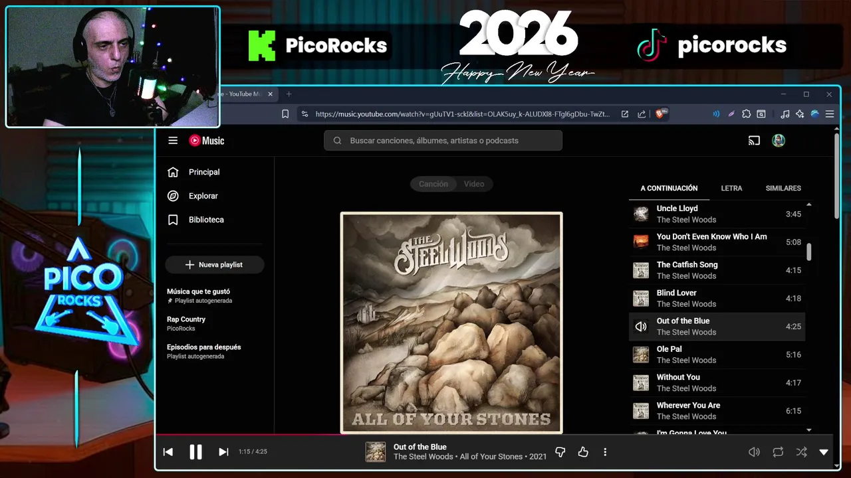Click the Uncle Lloyd queue thumbnail
The image size is (851, 478).
641,214
